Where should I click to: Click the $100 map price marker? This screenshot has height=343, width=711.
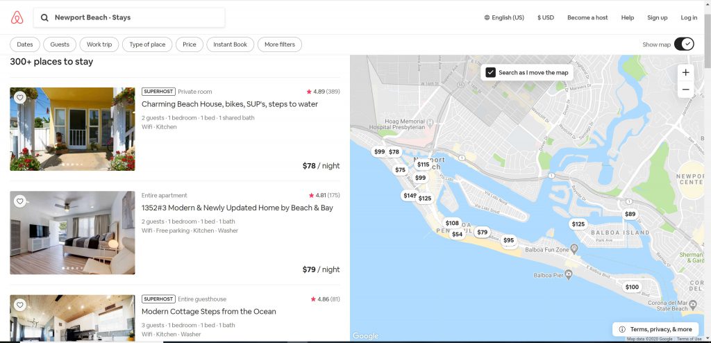pos(632,287)
